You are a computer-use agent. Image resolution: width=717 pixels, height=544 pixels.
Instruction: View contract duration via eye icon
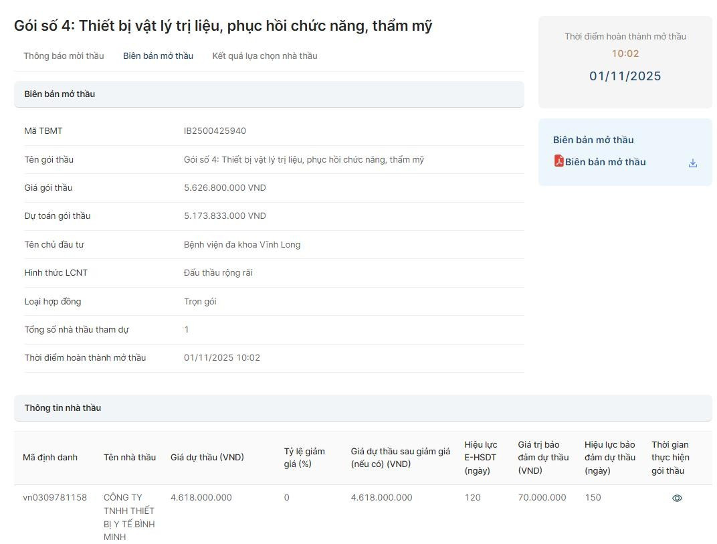(x=677, y=498)
